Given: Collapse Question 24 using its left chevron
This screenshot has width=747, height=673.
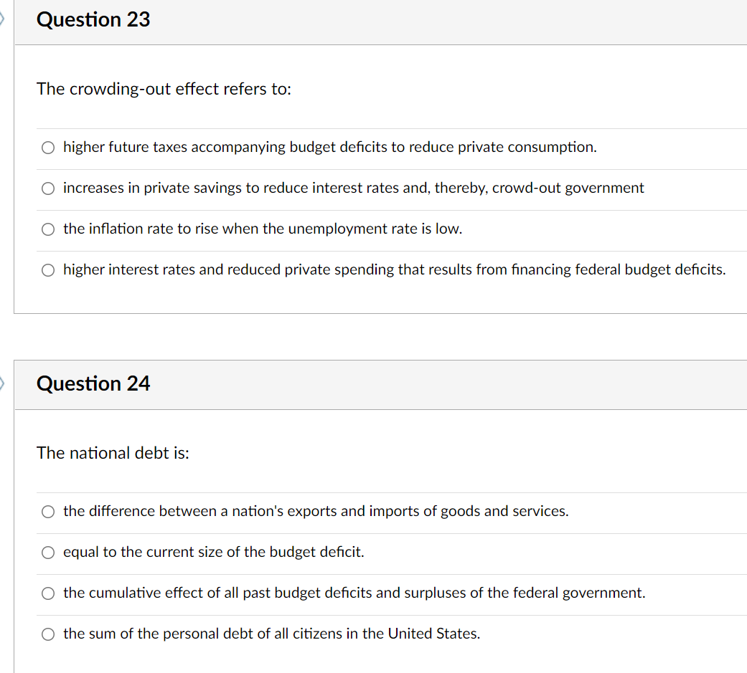Looking at the screenshot, I should point(2,385).
